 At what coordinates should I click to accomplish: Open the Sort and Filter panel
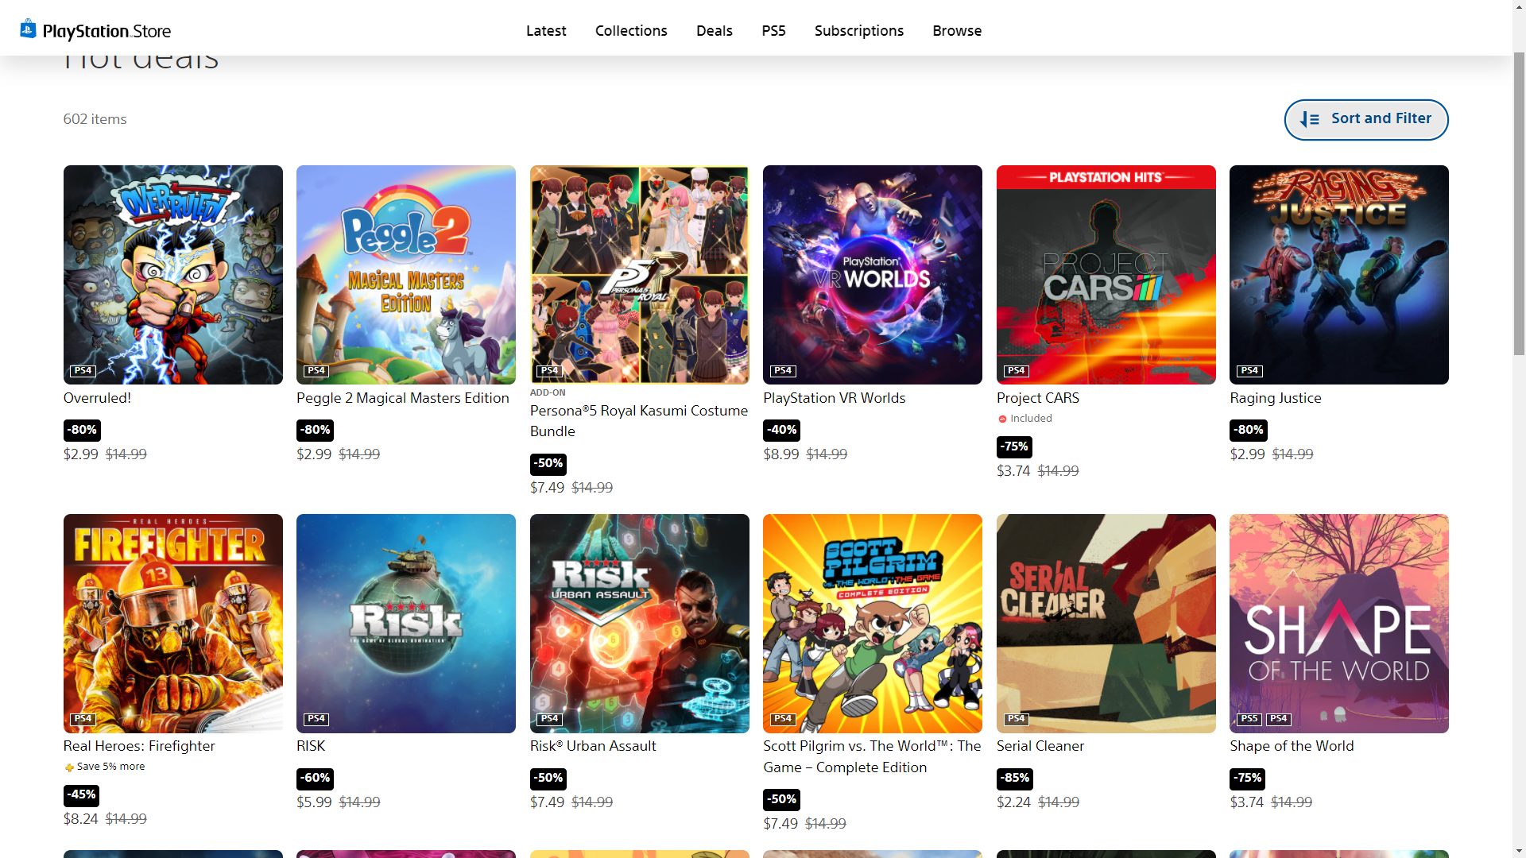1365,119
